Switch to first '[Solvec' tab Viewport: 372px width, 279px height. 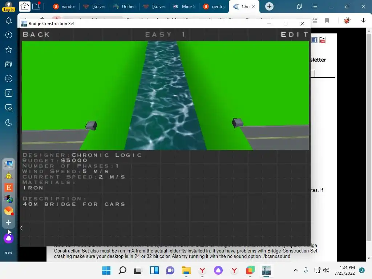coord(94,7)
